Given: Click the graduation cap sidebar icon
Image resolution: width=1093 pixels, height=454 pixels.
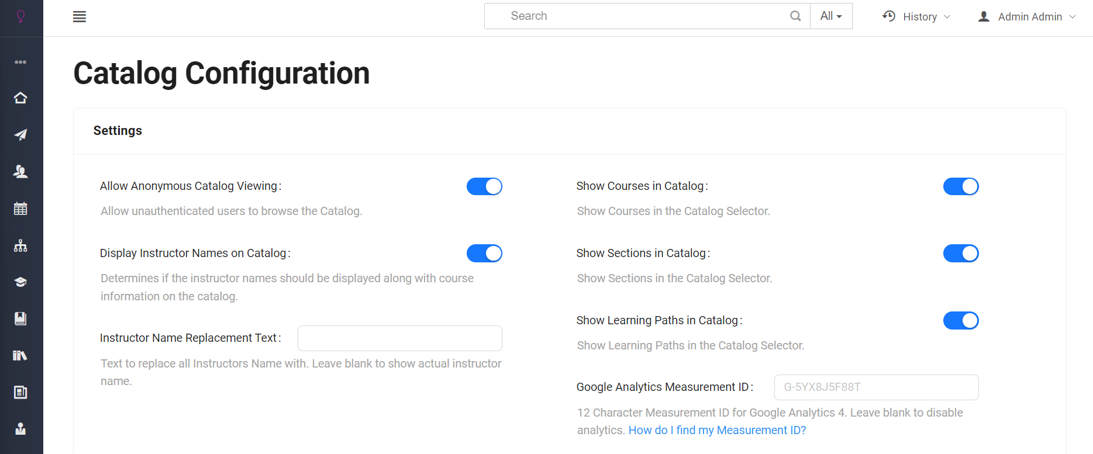Looking at the screenshot, I should coord(20,282).
